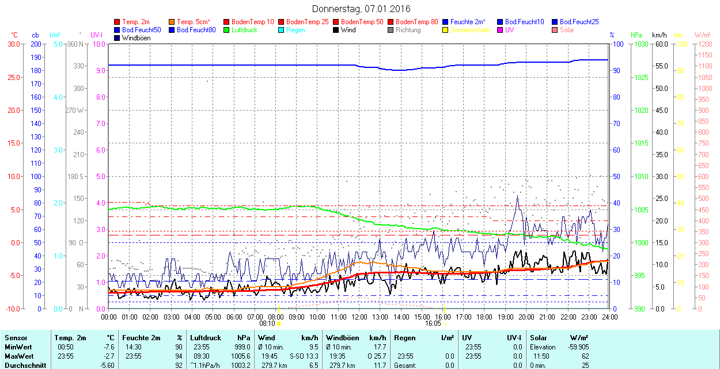Click the red Temp. 2m legend swatch
The height and width of the screenshot is (369, 720).
(118, 22)
